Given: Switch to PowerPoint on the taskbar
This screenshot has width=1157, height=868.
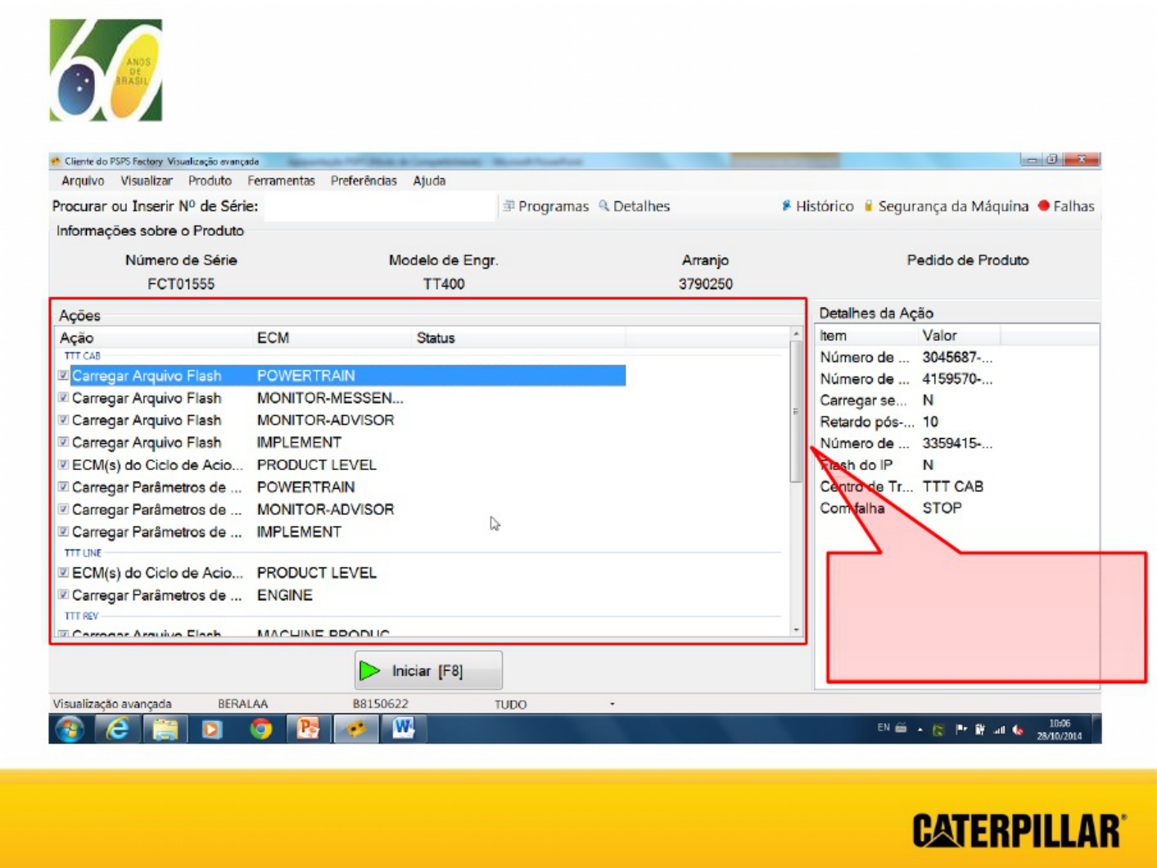Looking at the screenshot, I should click(x=308, y=729).
